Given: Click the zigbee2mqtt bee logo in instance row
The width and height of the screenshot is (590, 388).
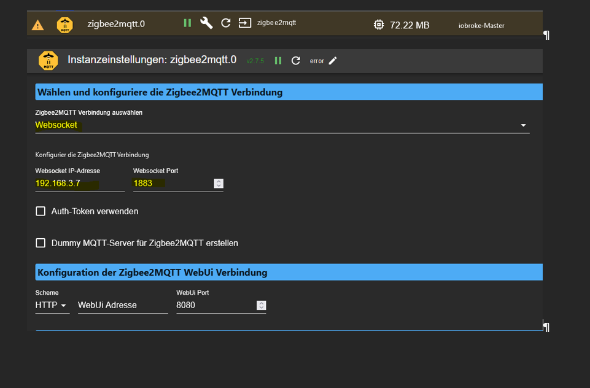Looking at the screenshot, I should click(x=64, y=25).
